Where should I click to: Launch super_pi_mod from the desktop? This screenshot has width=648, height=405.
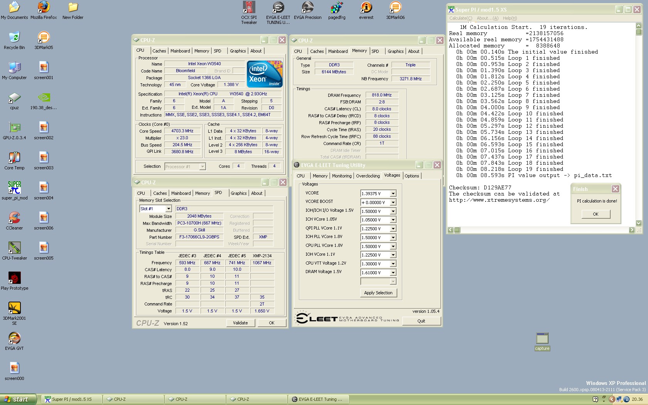click(14, 191)
